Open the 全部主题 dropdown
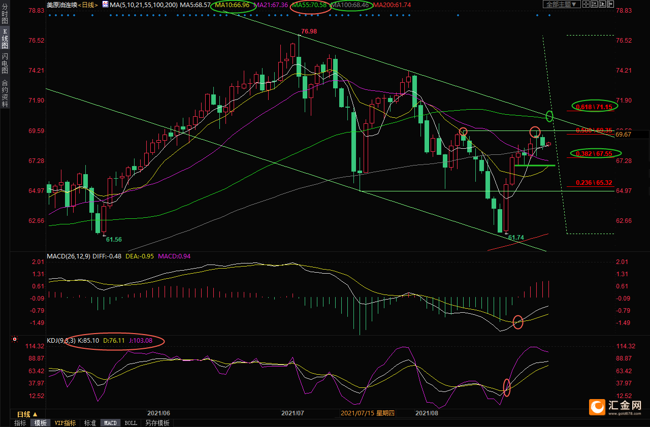Viewport: 650px width, 427px height. (x=562, y=5)
